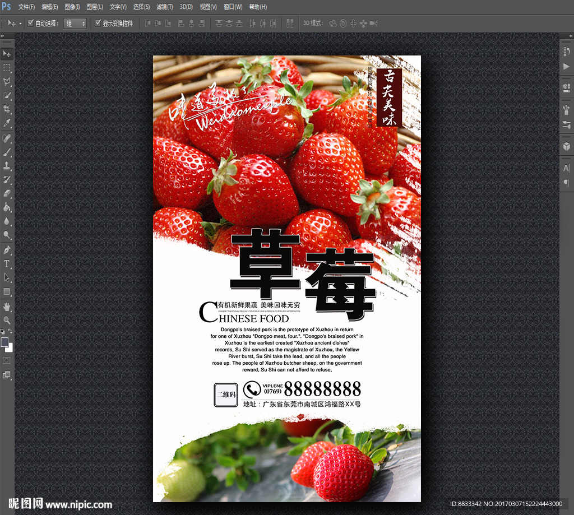Align vertical centers in options bar
Viewport: 574px width, 515px height.
click(158, 24)
